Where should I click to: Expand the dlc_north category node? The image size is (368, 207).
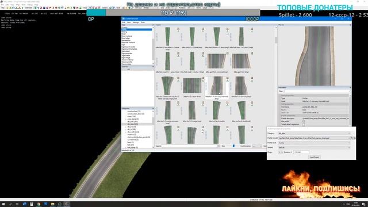[126, 132]
